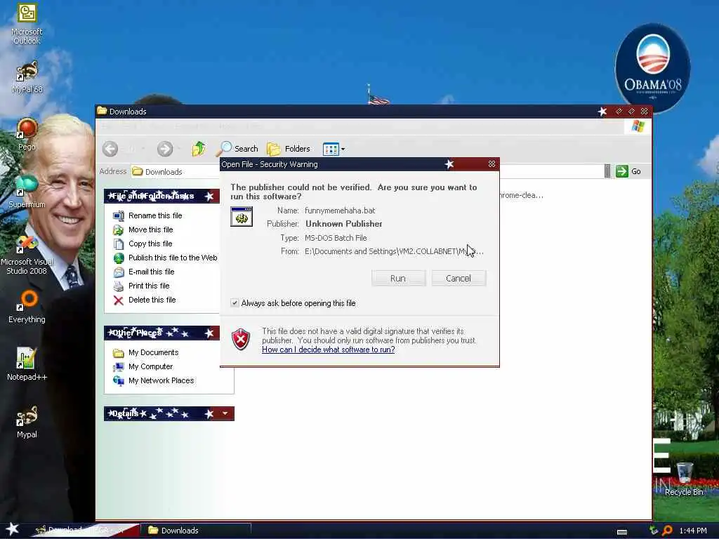The height and width of the screenshot is (539, 719).
Task: Open 'How can I decide what software to run?'
Action: (329, 350)
